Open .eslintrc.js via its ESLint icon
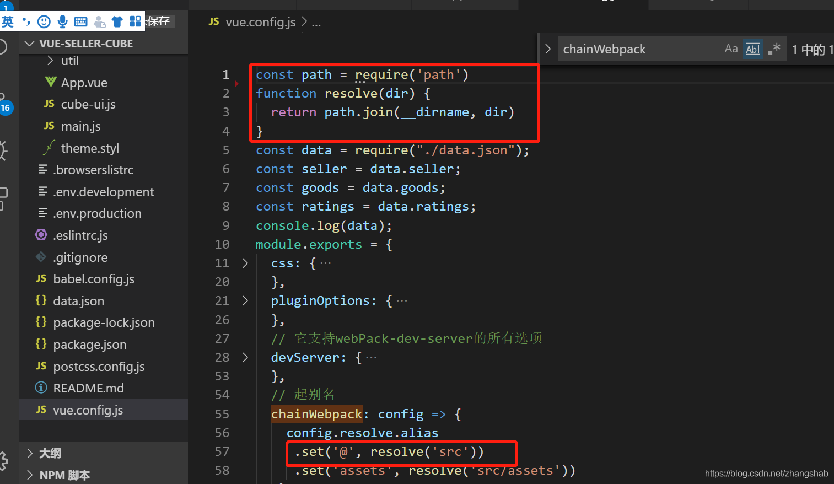The height and width of the screenshot is (484, 834). tap(41, 235)
